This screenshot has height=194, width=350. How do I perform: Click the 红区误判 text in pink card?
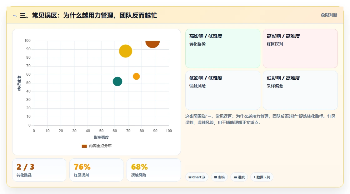(275, 44)
